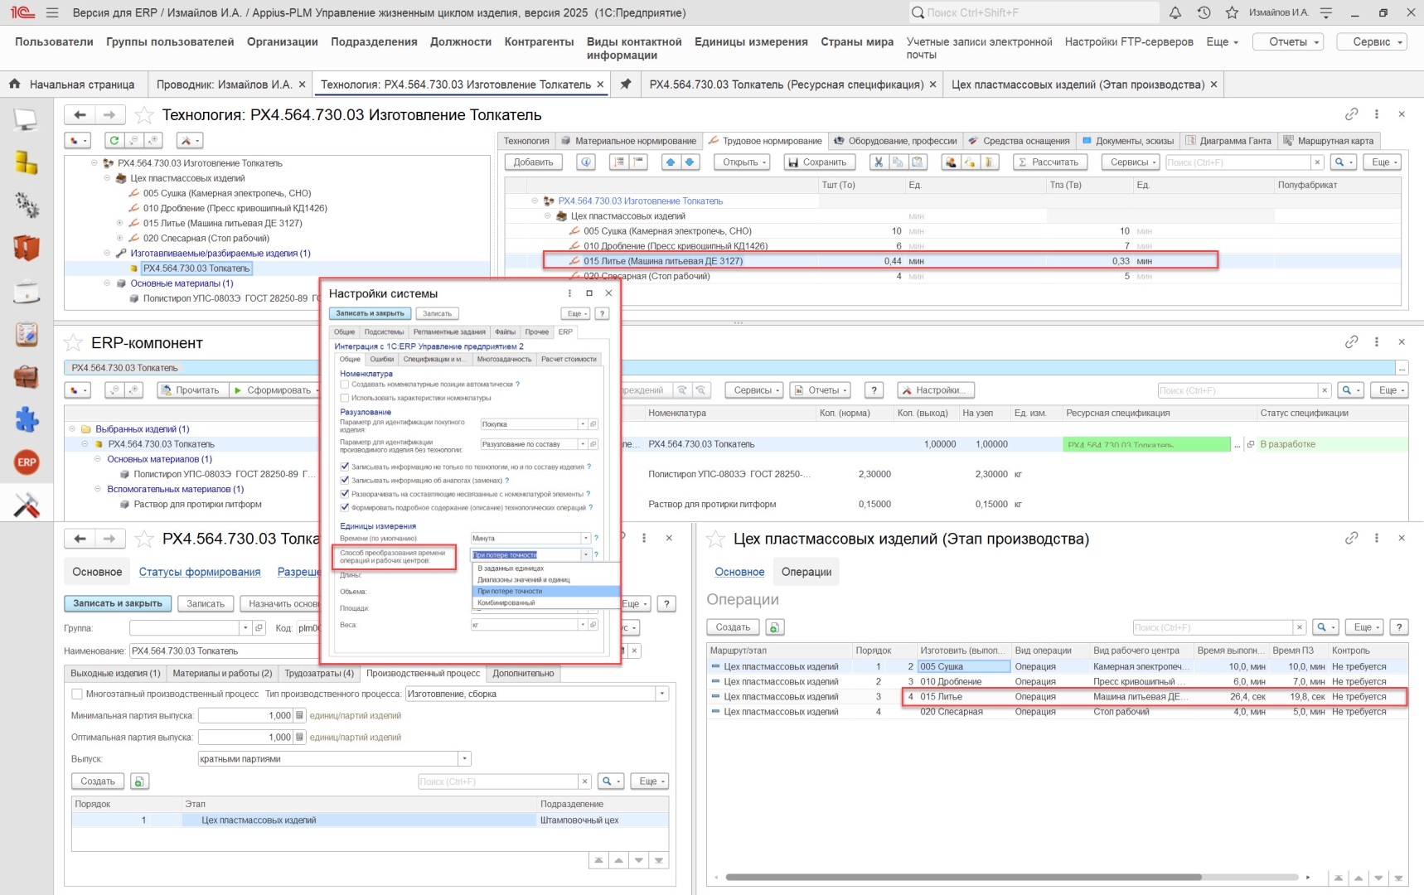The width and height of the screenshot is (1424, 895).
Task: Expand the '015 Литье' node in left tree
Action: coord(119,224)
